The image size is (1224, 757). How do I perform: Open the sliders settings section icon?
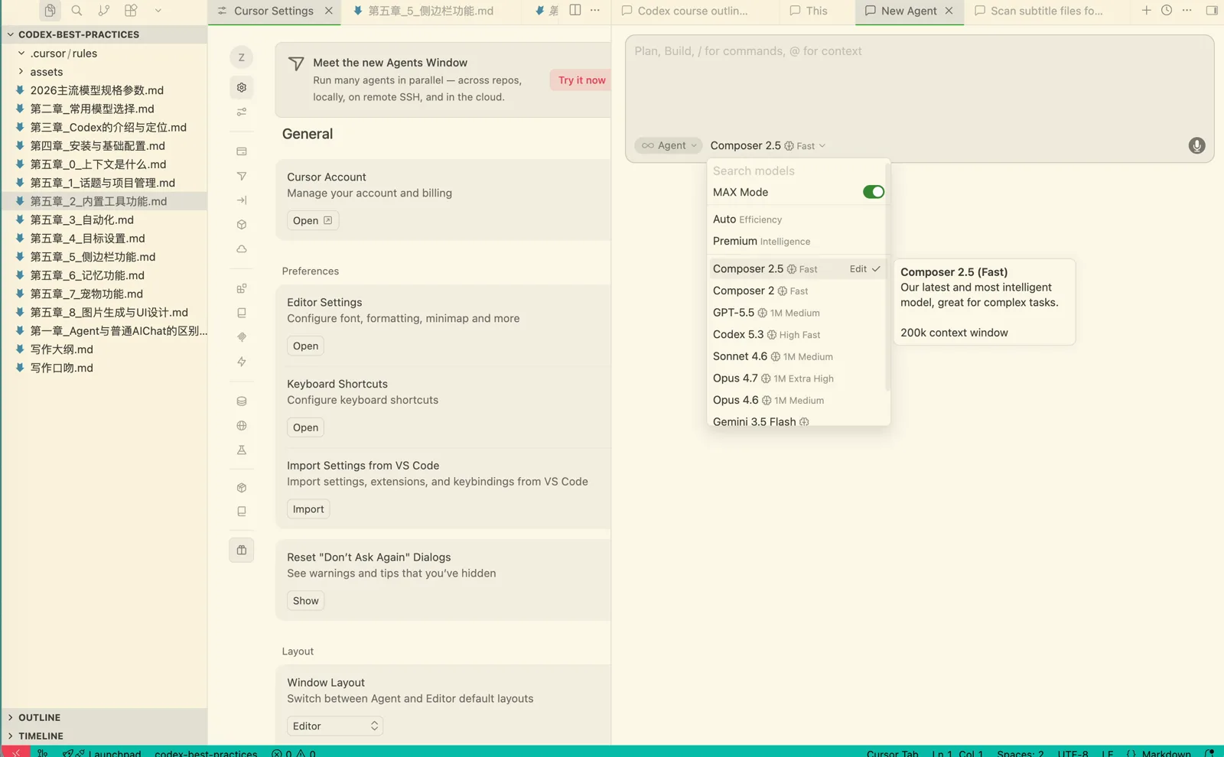242,112
